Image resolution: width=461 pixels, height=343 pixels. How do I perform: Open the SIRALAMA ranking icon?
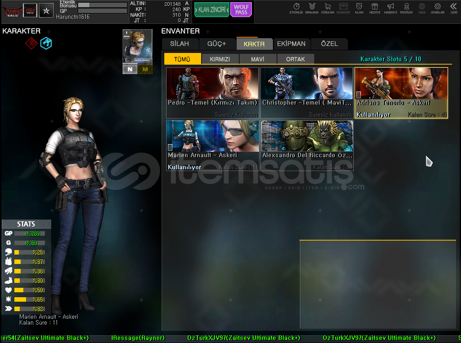click(312, 8)
